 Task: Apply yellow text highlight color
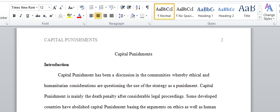pos(69,16)
